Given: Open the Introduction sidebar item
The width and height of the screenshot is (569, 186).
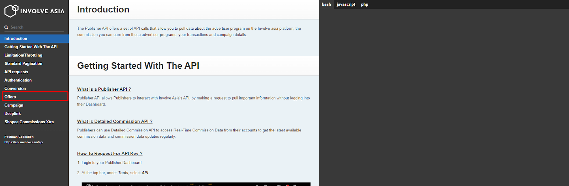Looking at the screenshot, I should coord(16,39).
